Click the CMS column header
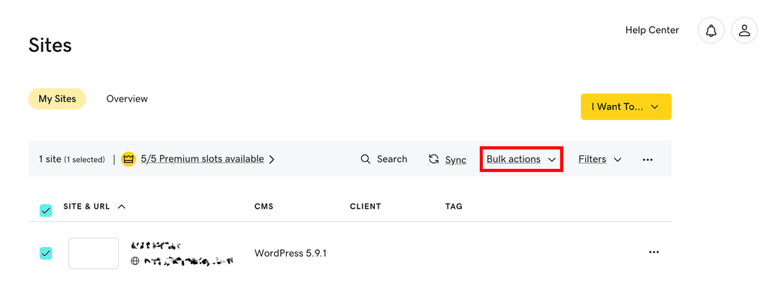The width and height of the screenshot is (769, 307). tap(265, 206)
